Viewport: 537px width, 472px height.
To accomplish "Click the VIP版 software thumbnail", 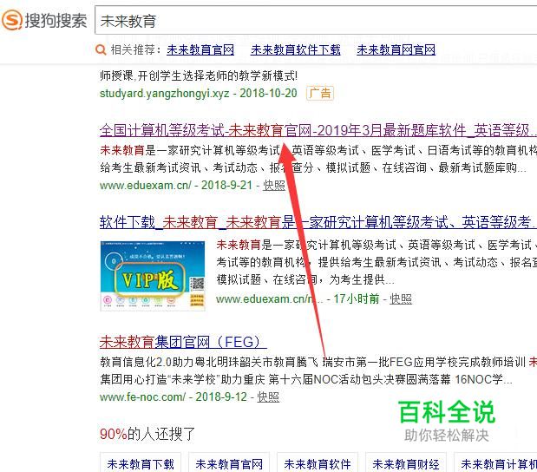I will click(x=153, y=276).
